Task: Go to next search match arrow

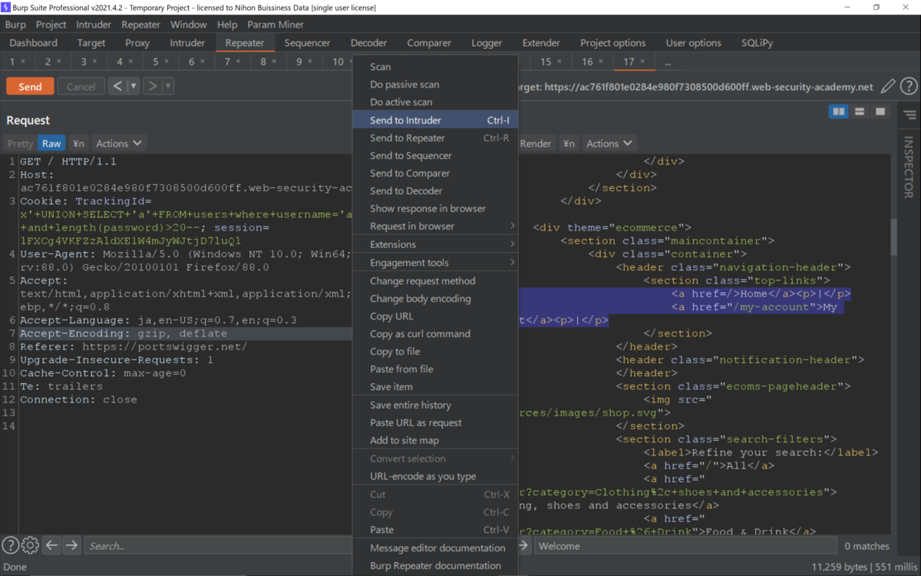Action: point(71,545)
